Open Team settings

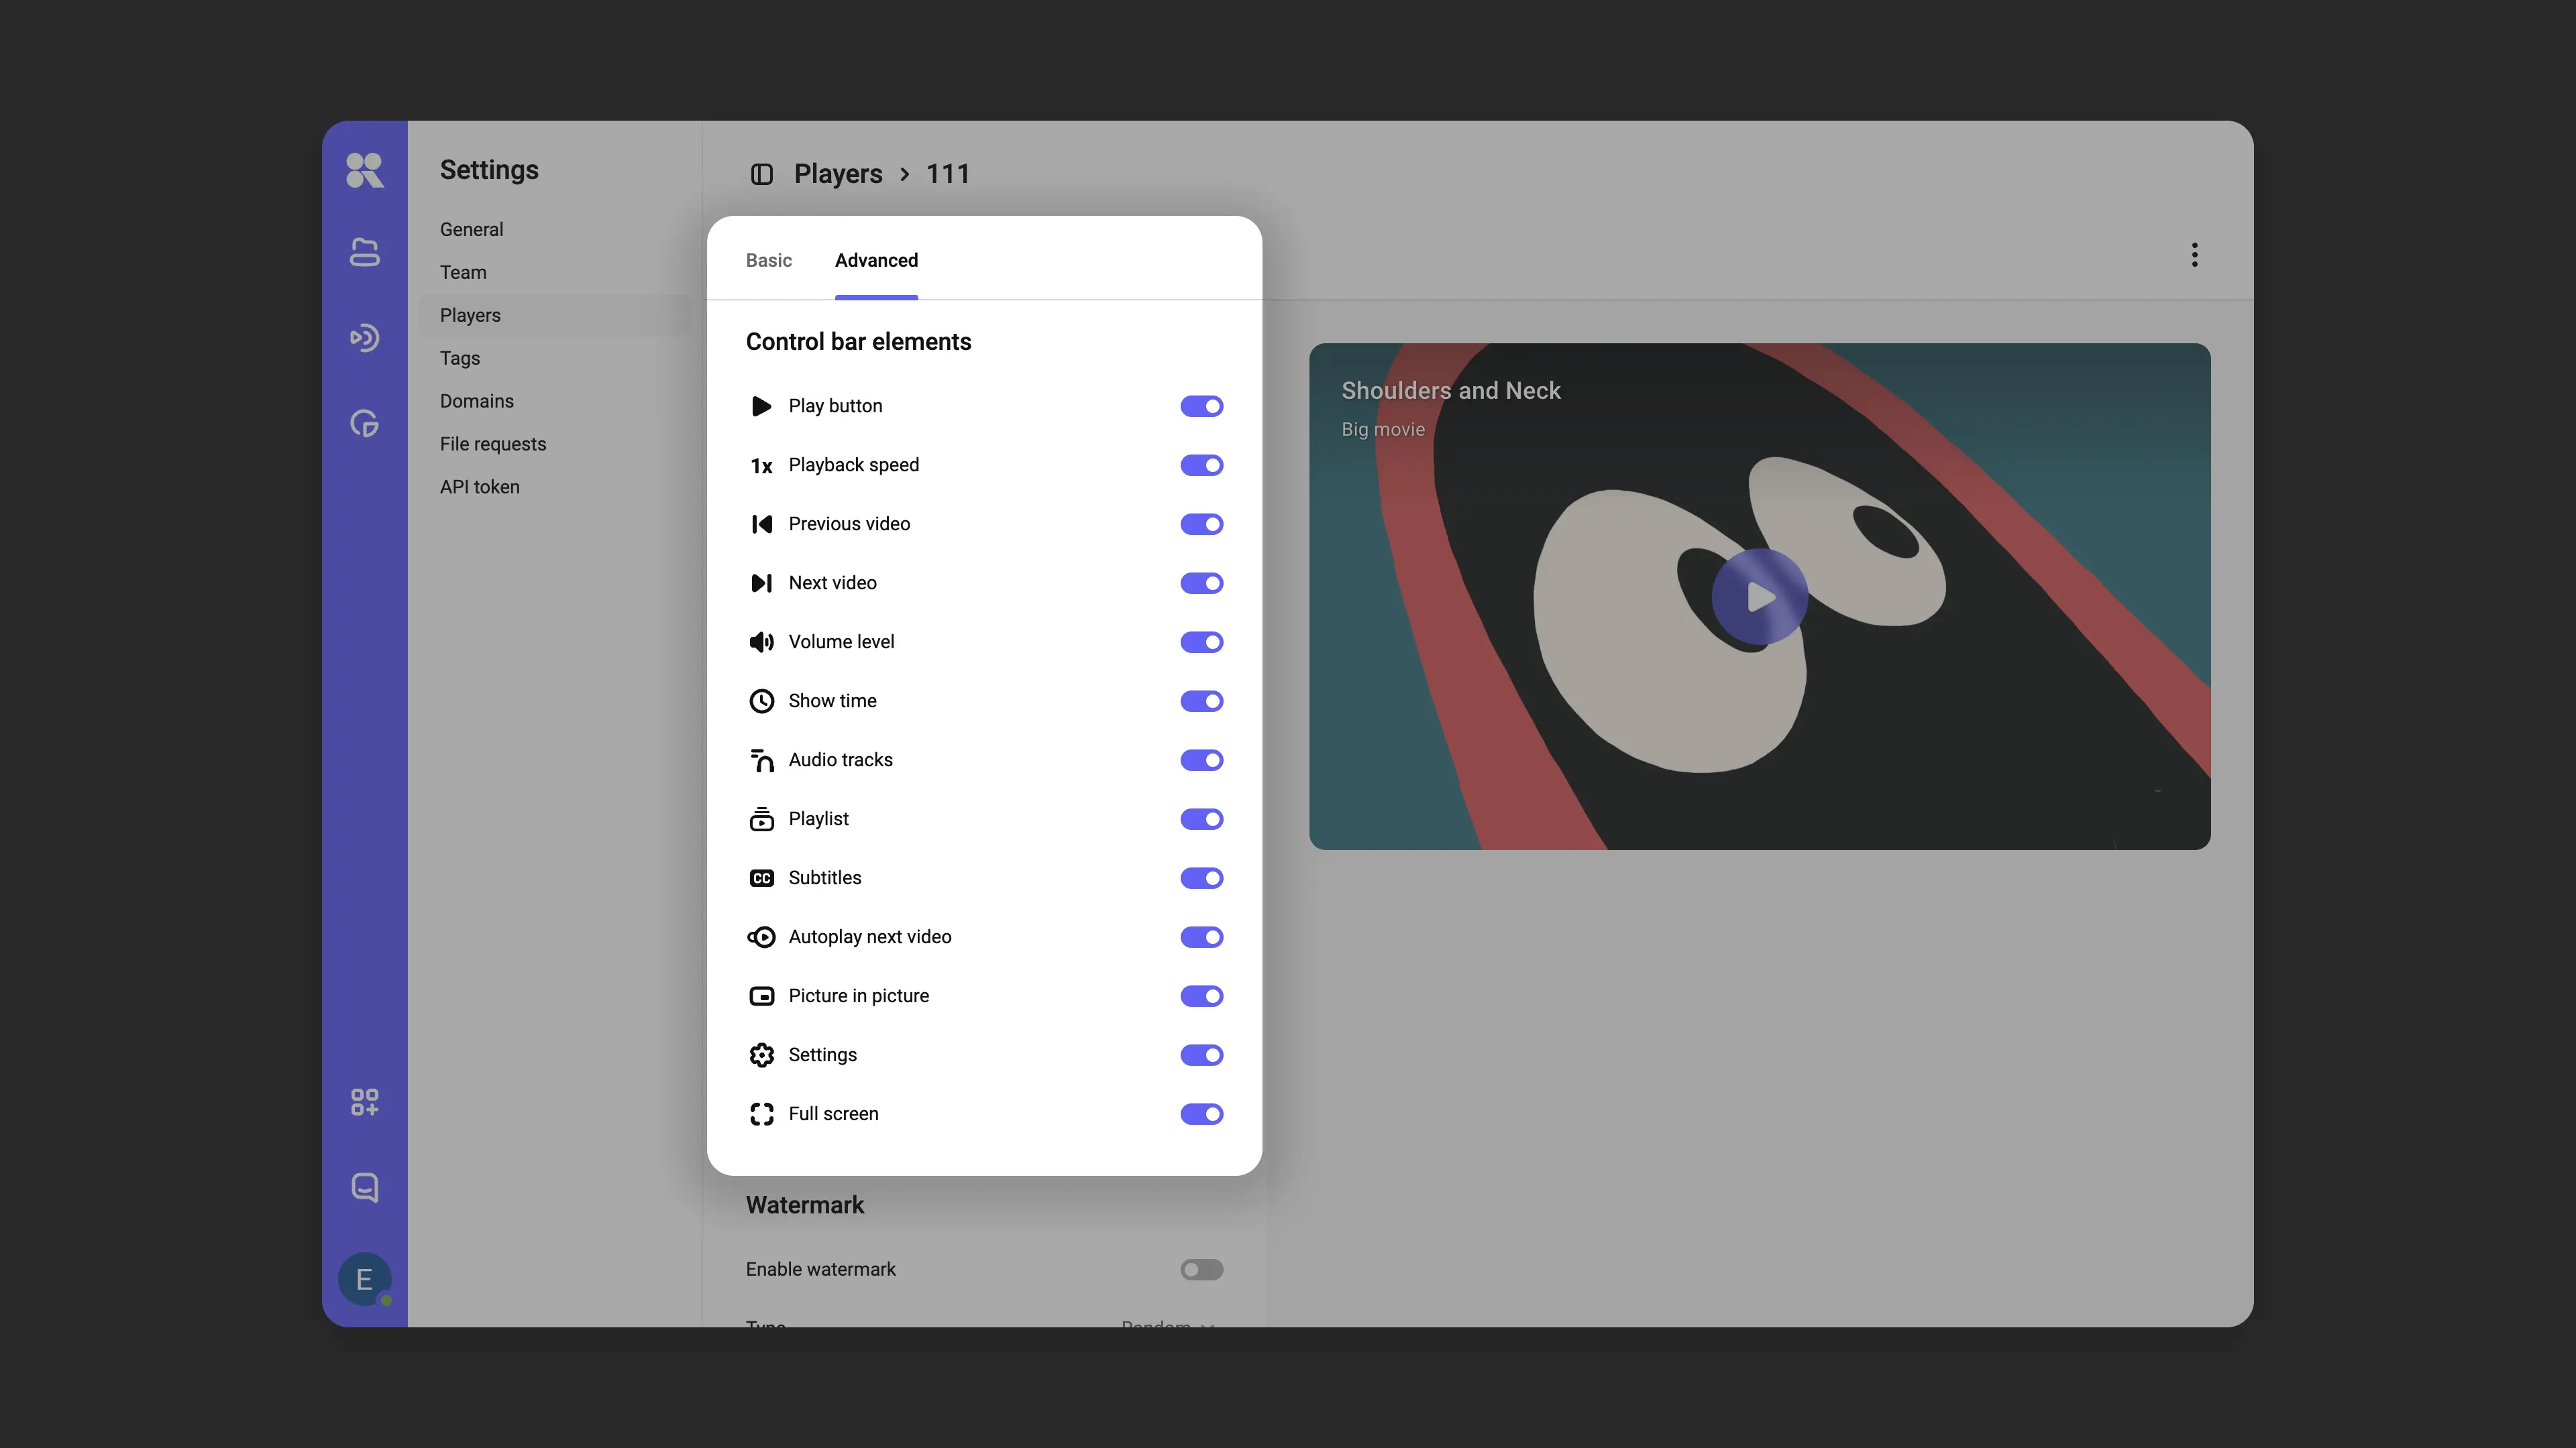click(463, 271)
